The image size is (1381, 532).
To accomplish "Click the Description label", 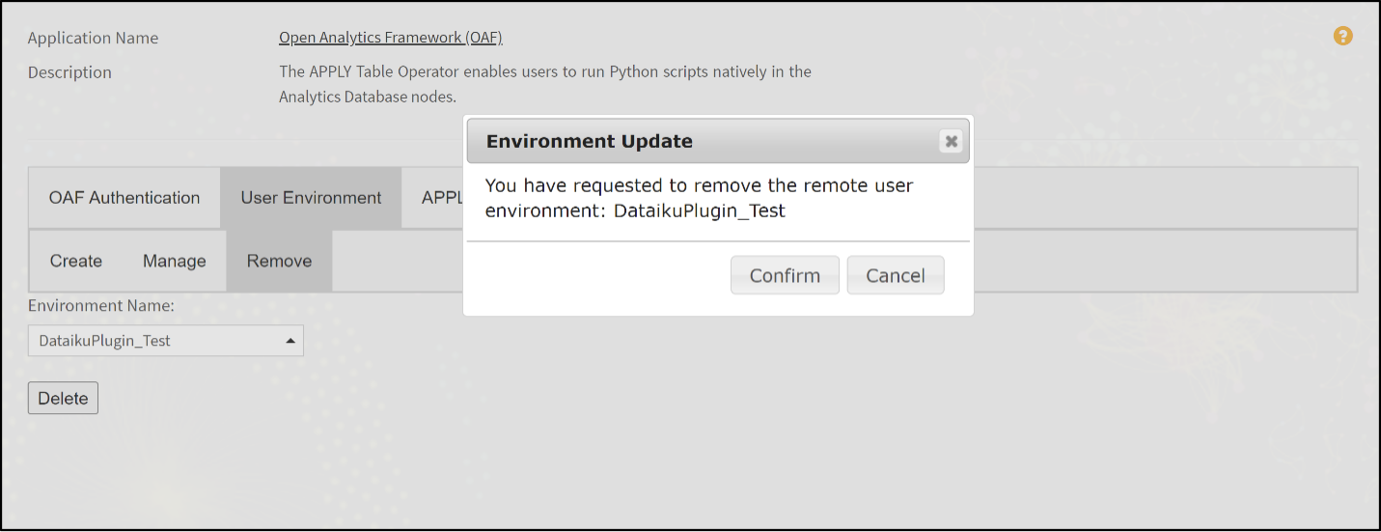I will 69,72.
